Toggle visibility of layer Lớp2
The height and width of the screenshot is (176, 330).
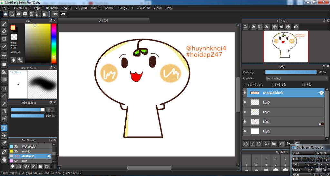(245, 122)
